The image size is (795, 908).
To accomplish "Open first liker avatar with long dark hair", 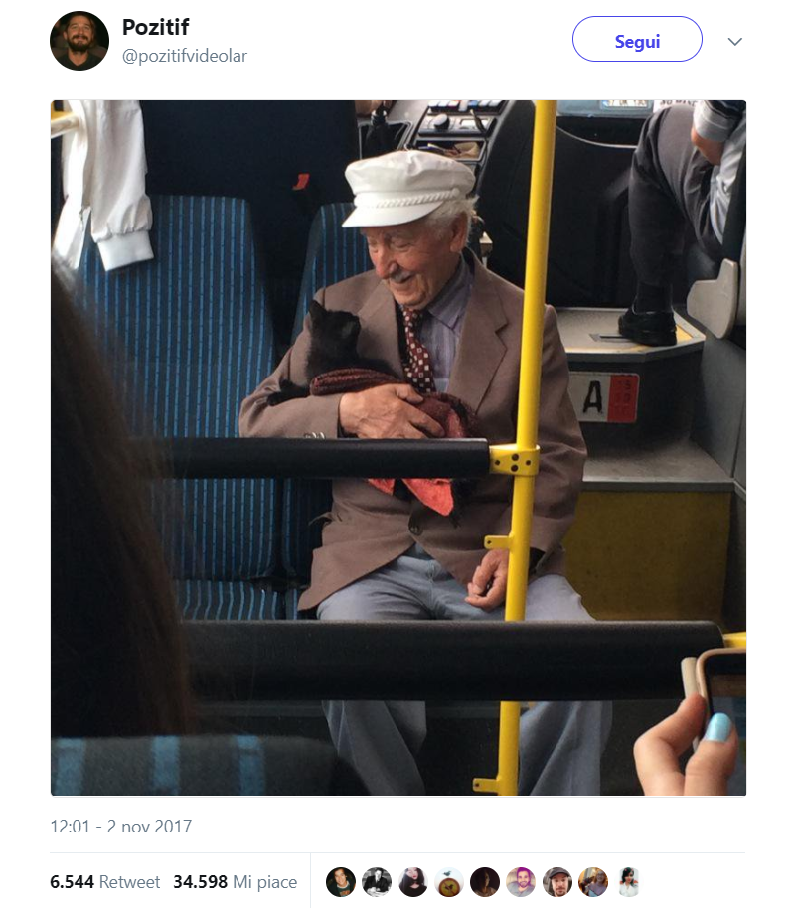I will pos(341,882).
